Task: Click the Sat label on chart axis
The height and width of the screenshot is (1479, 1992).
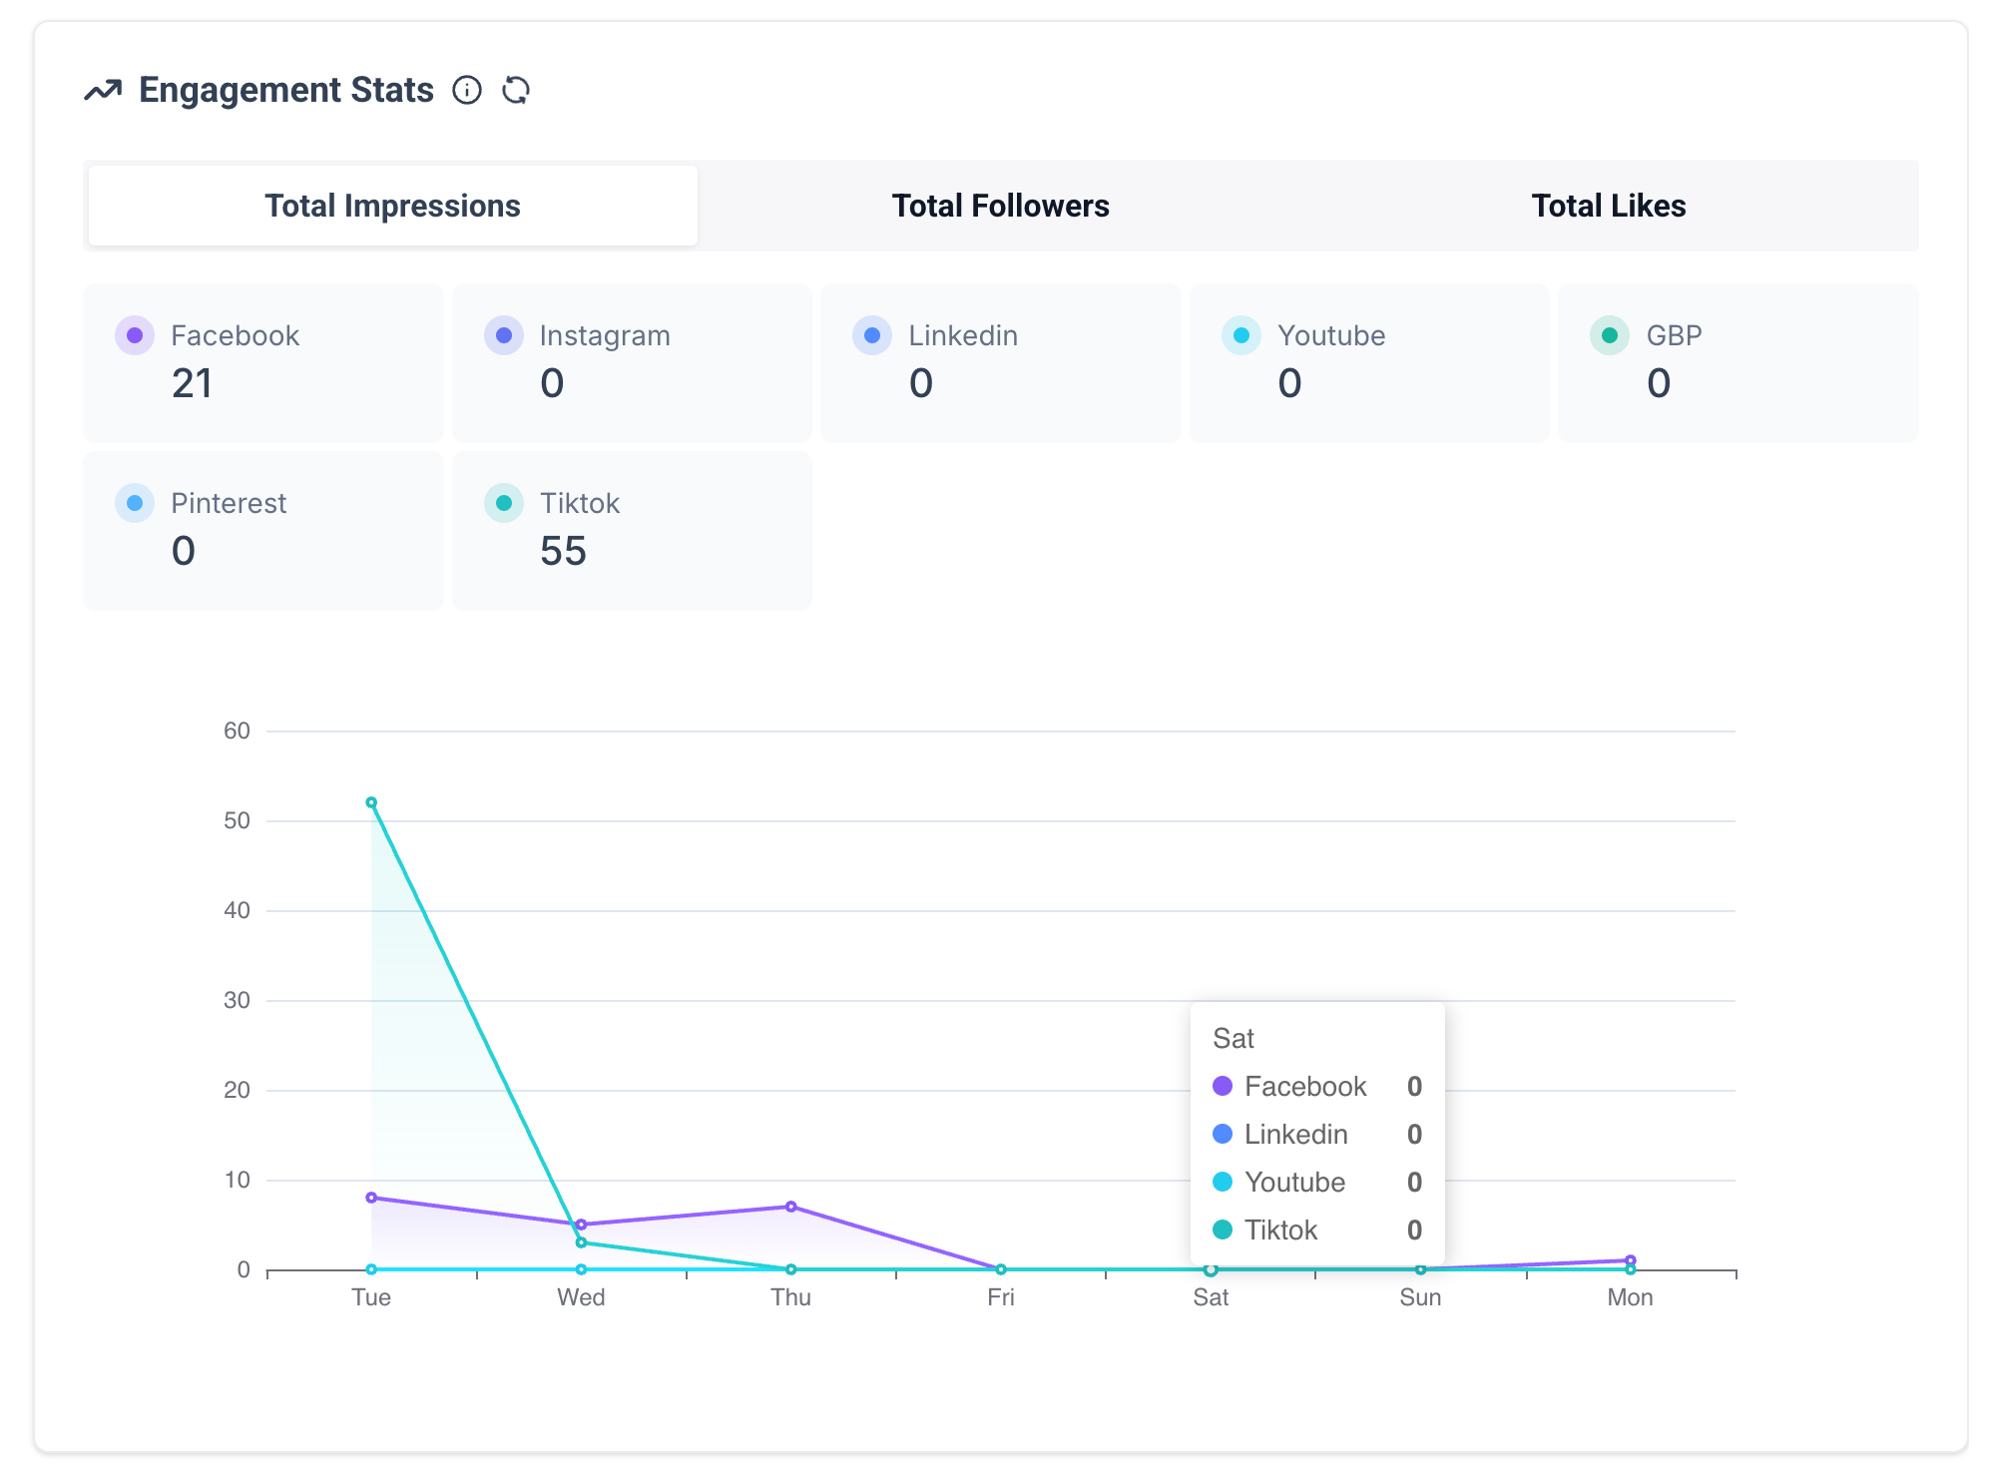Action: pyautogui.click(x=1210, y=1297)
